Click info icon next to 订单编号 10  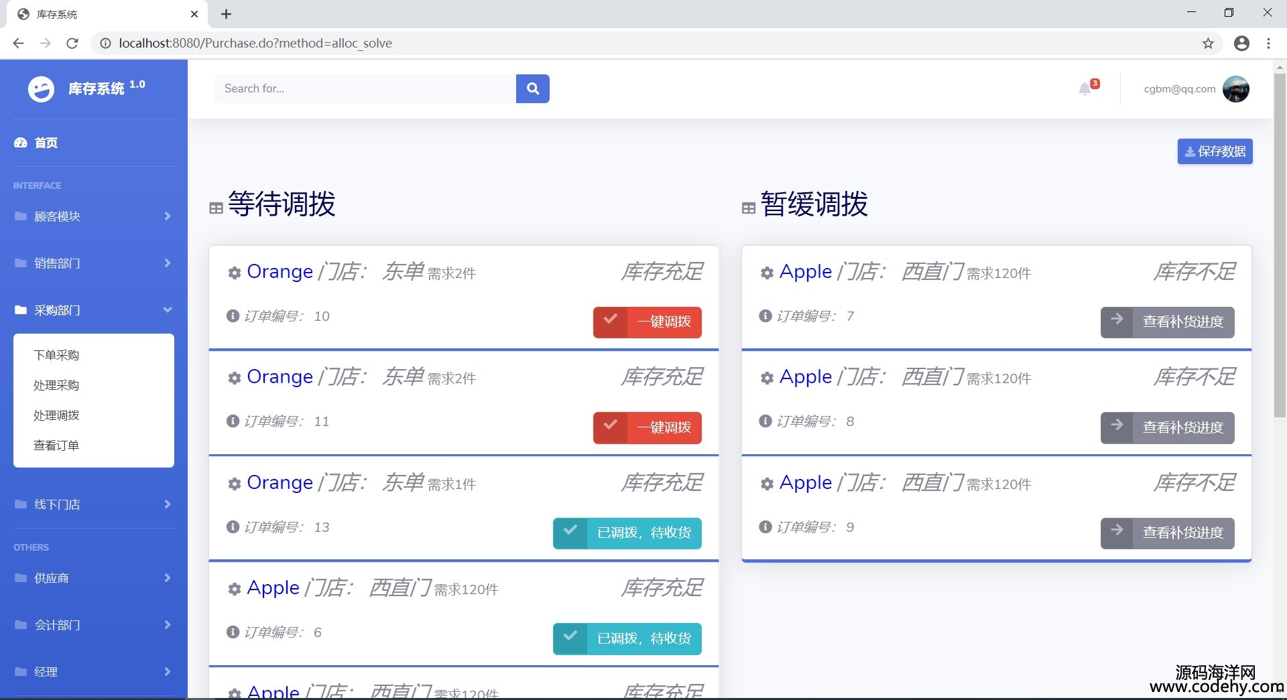pos(233,316)
